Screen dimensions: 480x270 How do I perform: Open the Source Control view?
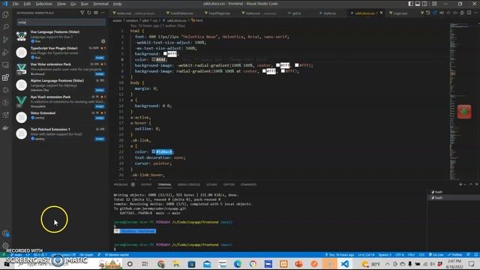click(5, 40)
